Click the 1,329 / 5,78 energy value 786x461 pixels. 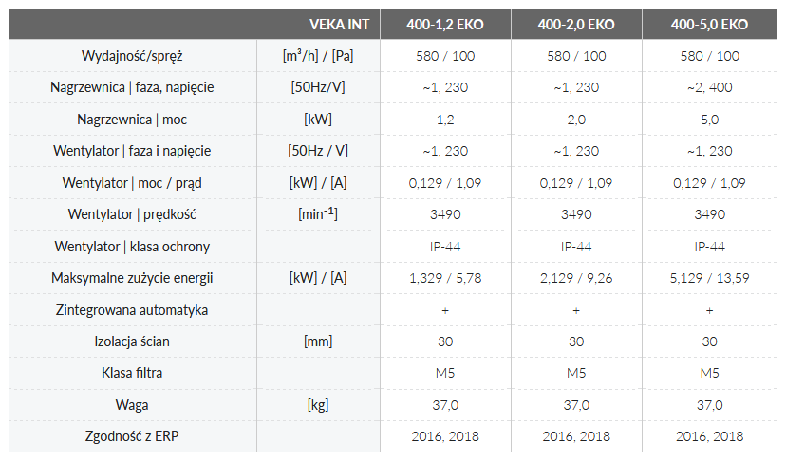click(x=445, y=278)
